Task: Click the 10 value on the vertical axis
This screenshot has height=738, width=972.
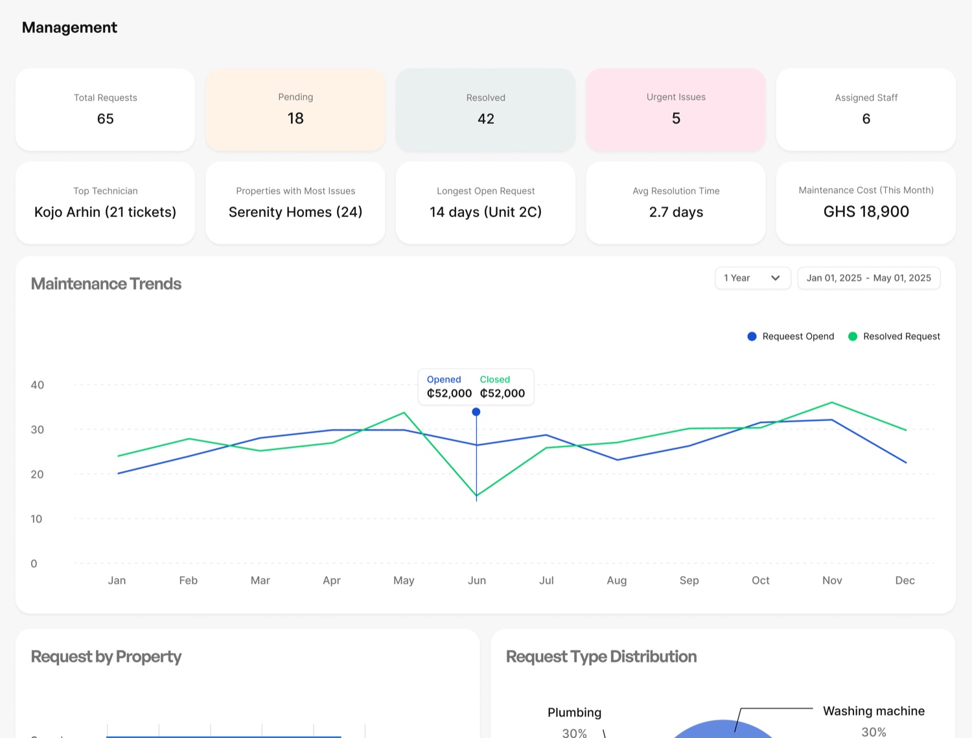Action: (36, 519)
